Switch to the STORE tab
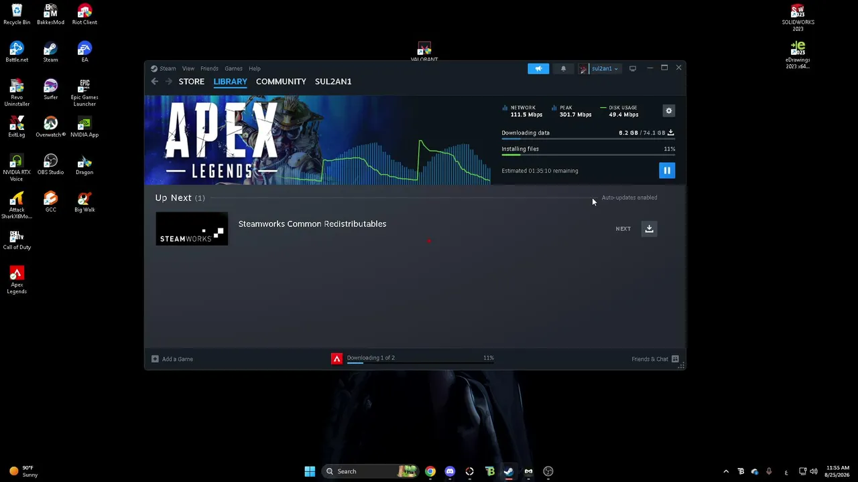The image size is (858, 482). (192, 82)
